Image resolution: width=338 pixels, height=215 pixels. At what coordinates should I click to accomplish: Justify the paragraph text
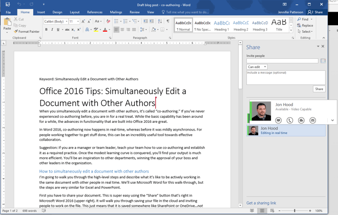pyautogui.click(x=134, y=30)
